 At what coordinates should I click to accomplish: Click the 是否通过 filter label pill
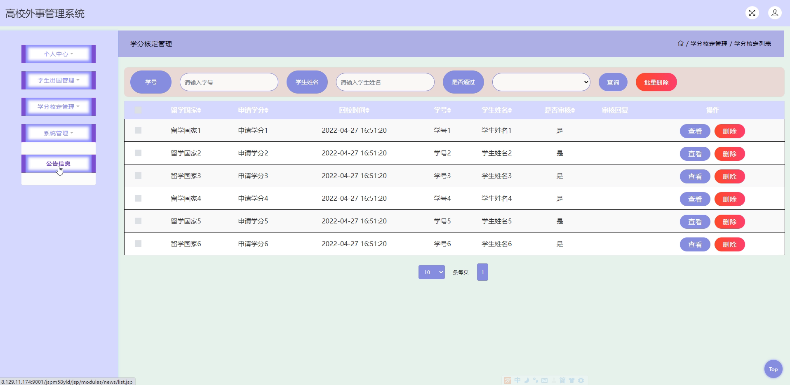point(463,82)
